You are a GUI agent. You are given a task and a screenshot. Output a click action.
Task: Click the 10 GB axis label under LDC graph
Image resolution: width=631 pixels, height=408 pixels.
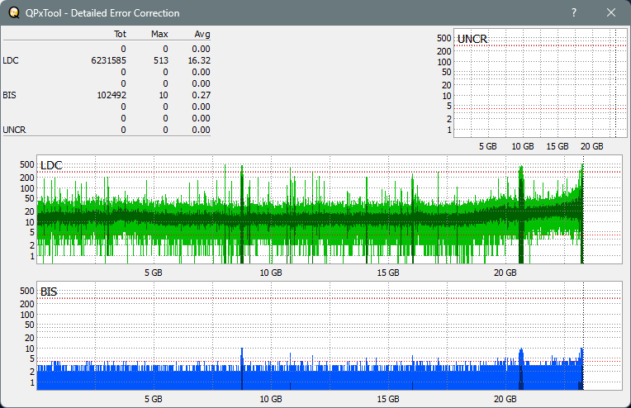[x=270, y=273]
